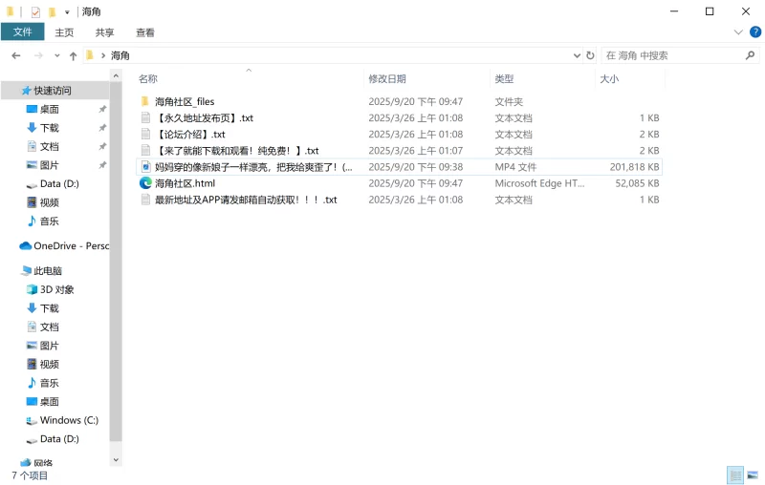Open the 文件 ribbon tab
This screenshot has height=485, width=765.
point(22,32)
